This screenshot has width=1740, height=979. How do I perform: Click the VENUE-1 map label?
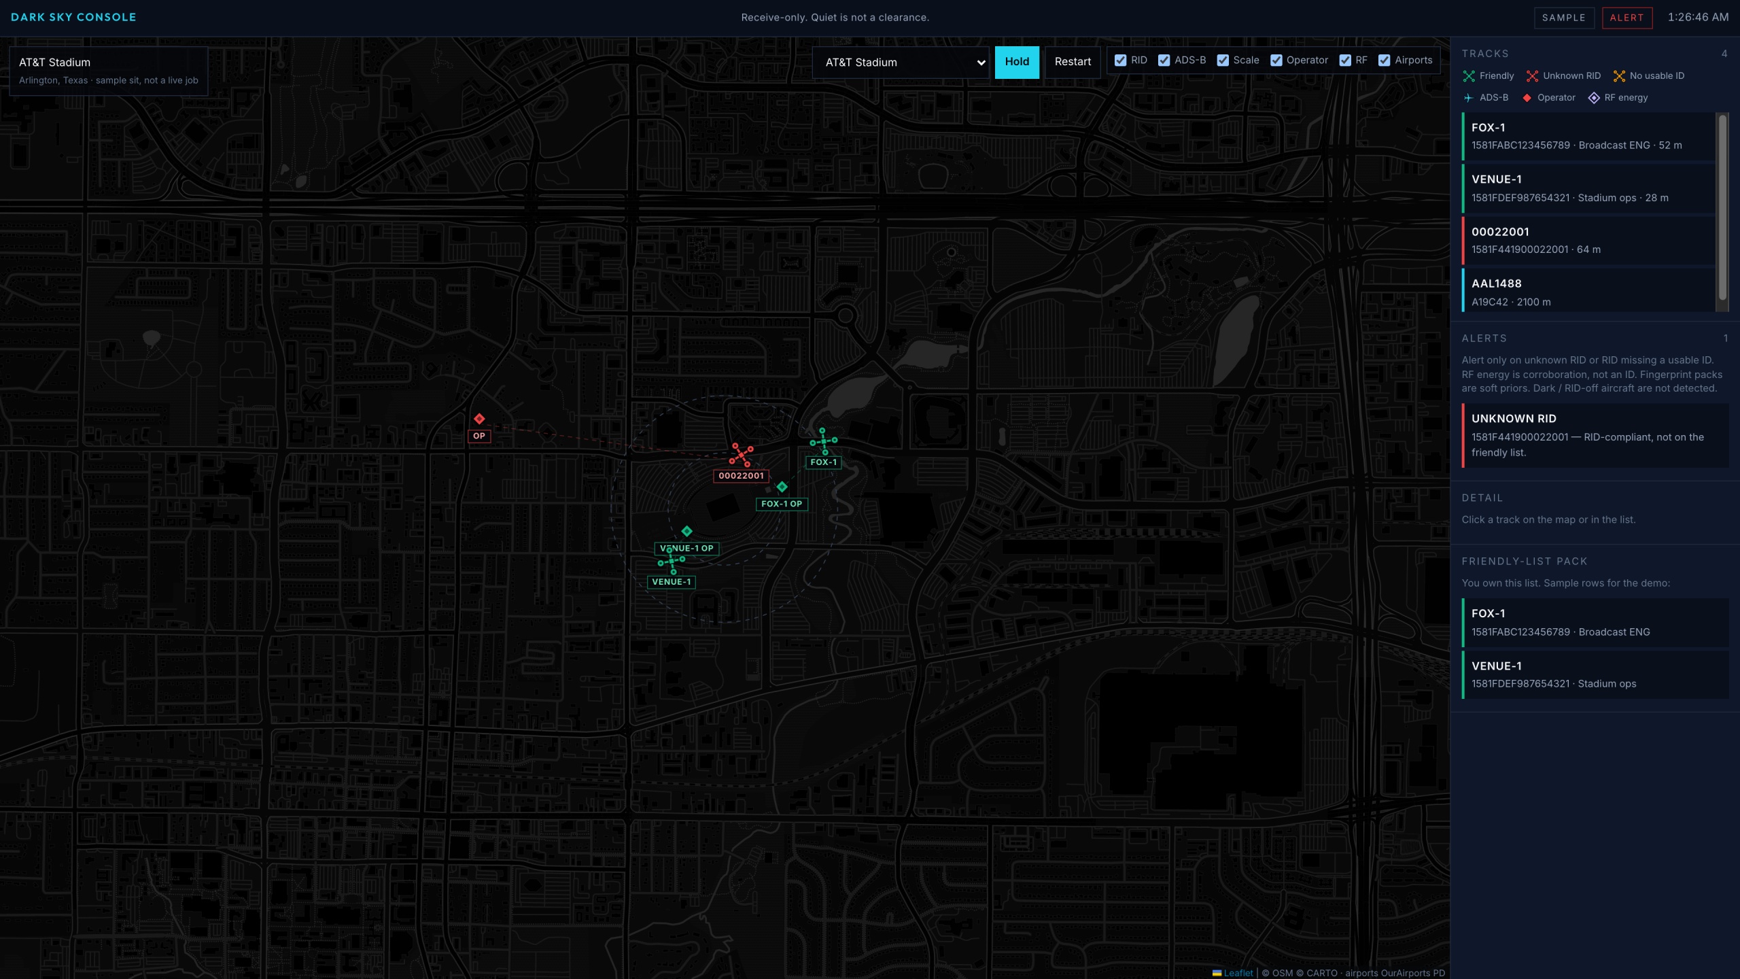pos(671,582)
